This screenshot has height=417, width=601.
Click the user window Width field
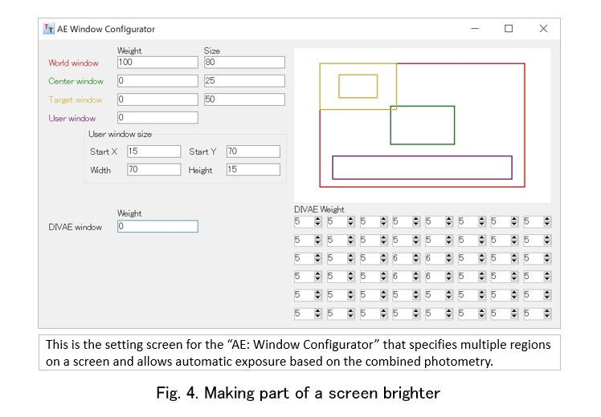[x=153, y=170]
